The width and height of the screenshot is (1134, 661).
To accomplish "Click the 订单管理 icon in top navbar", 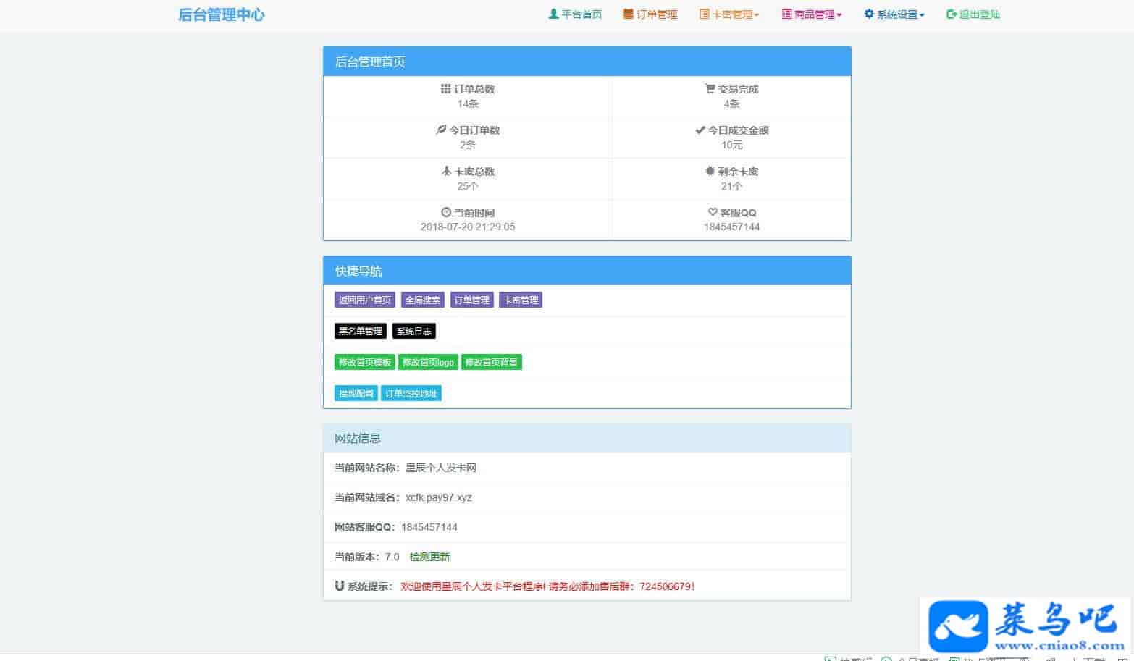I will pos(628,14).
